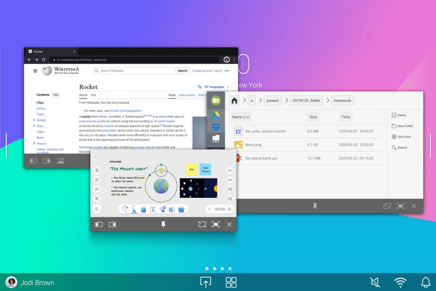Viewport: 436px width, 291px height.
Task: Select the text box tool in whiteboard
Action: [x=153, y=209]
